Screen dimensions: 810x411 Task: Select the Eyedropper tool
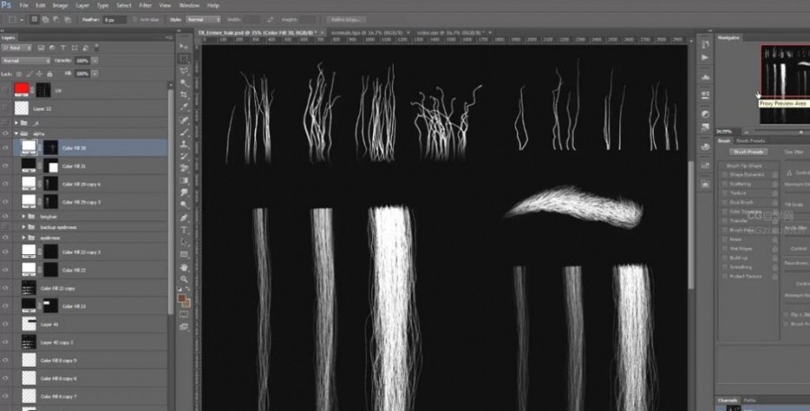(x=184, y=107)
